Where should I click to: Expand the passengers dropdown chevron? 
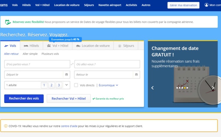click(67, 85)
